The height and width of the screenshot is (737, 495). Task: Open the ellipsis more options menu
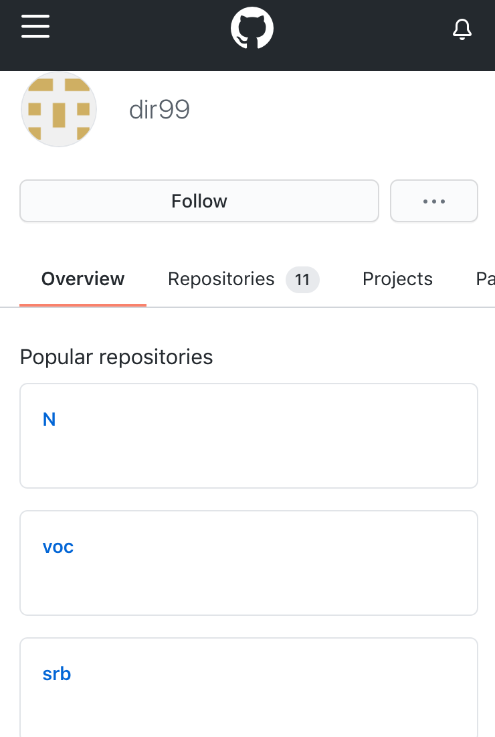(434, 201)
